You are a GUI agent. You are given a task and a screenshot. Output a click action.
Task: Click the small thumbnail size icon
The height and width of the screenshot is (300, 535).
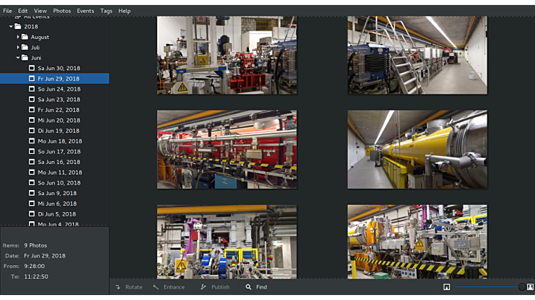(x=446, y=287)
